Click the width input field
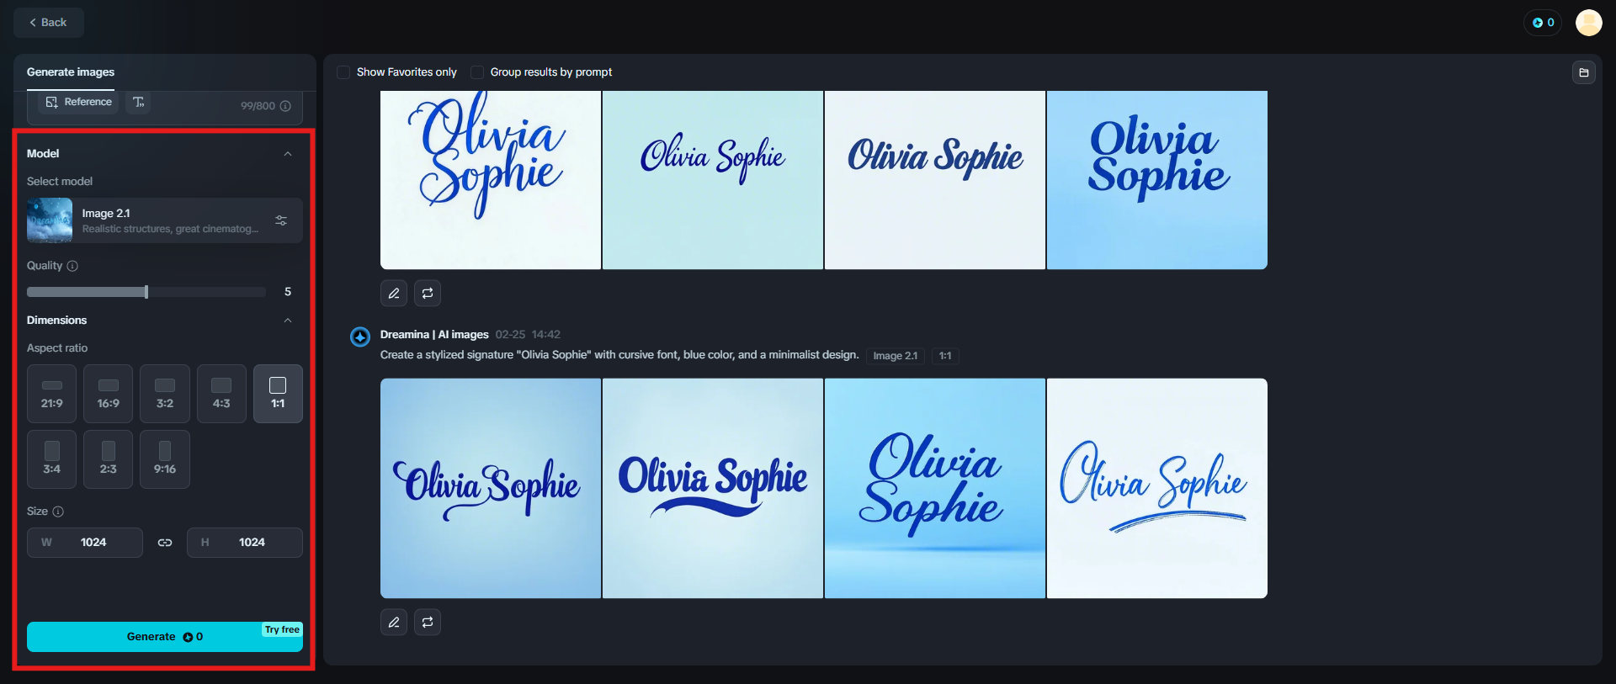The height and width of the screenshot is (684, 1616). pos(85,543)
